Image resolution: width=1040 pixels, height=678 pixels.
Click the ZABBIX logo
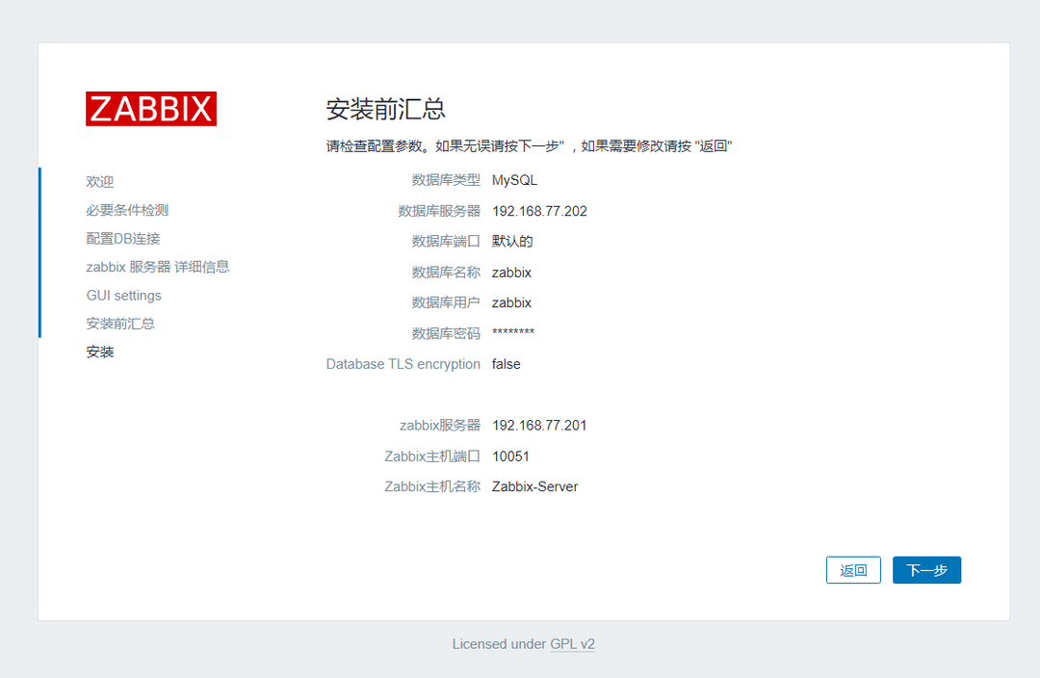pos(151,109)
